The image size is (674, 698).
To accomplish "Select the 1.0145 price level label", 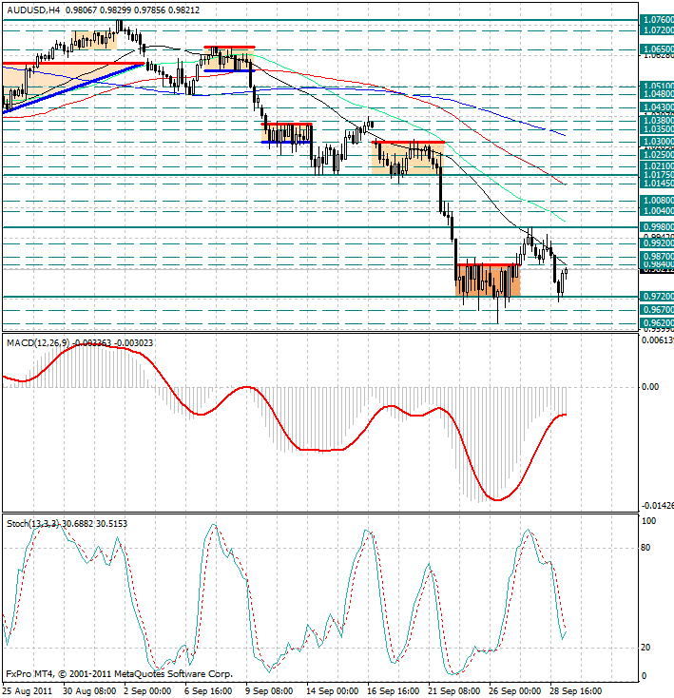I will coord(657,183).
